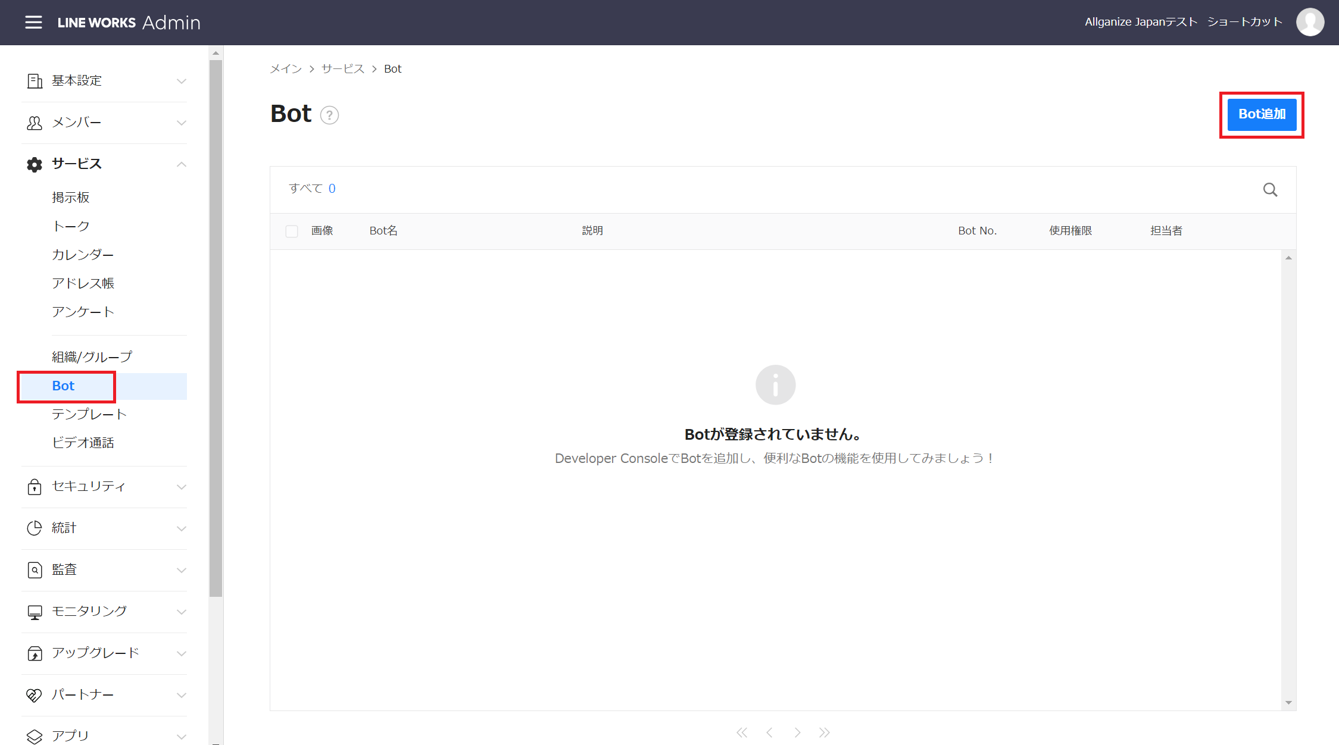This screenshot has height=745, width=1339.
Task: Click the user profile avatar
Action: pos(1310,23)
